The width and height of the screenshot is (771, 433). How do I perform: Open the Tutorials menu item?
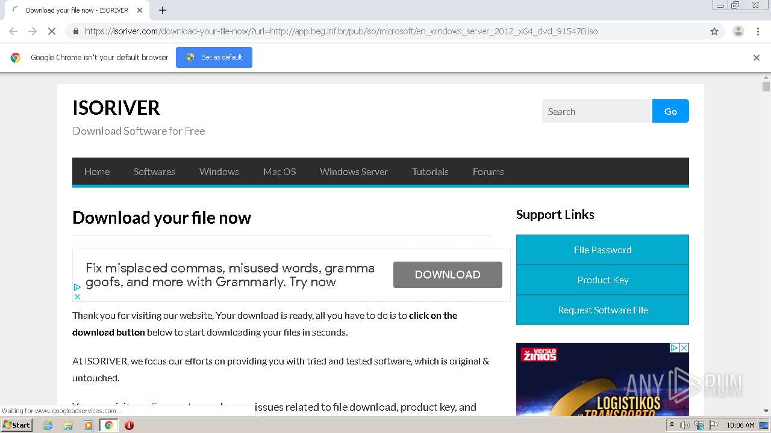430,171
